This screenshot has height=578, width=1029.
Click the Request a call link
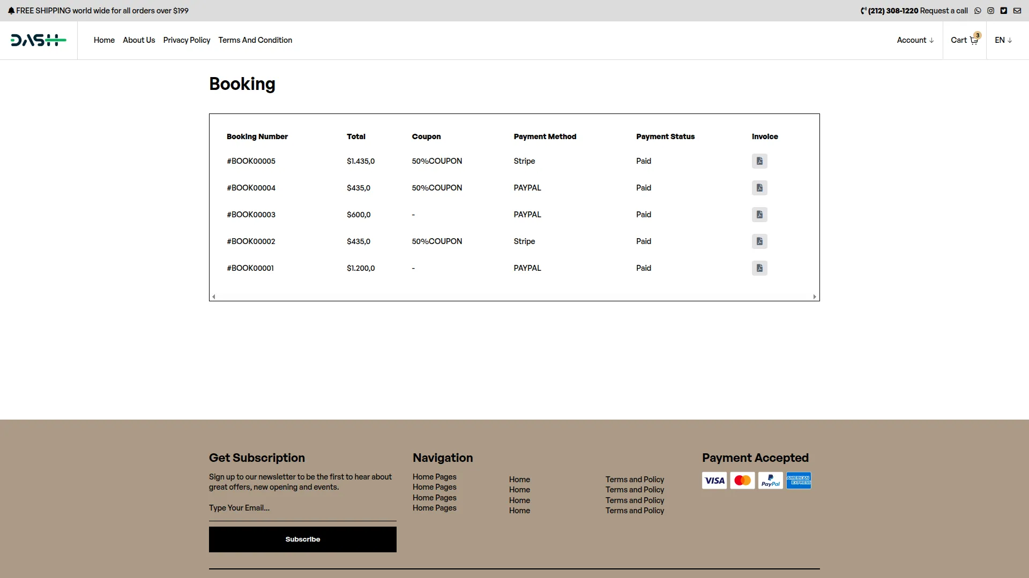pyautogui.click(x=944, y=11)
